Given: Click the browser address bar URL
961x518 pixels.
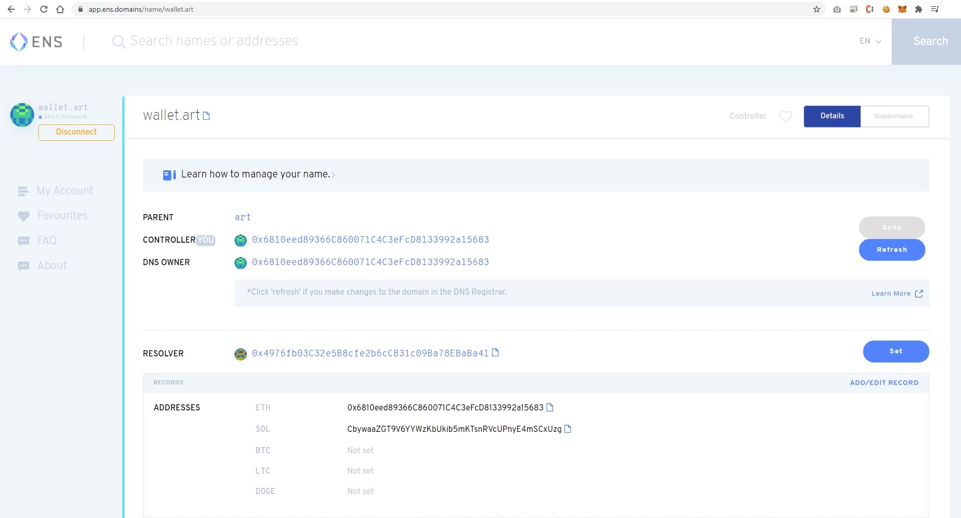Looking at the screenshot, I should pyautogui.click(x=141, y=9).
